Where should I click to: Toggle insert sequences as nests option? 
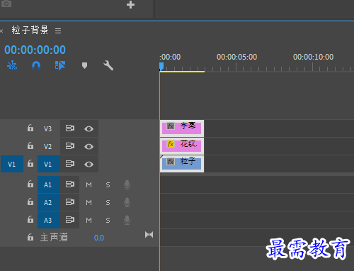(x=12, y=65)
